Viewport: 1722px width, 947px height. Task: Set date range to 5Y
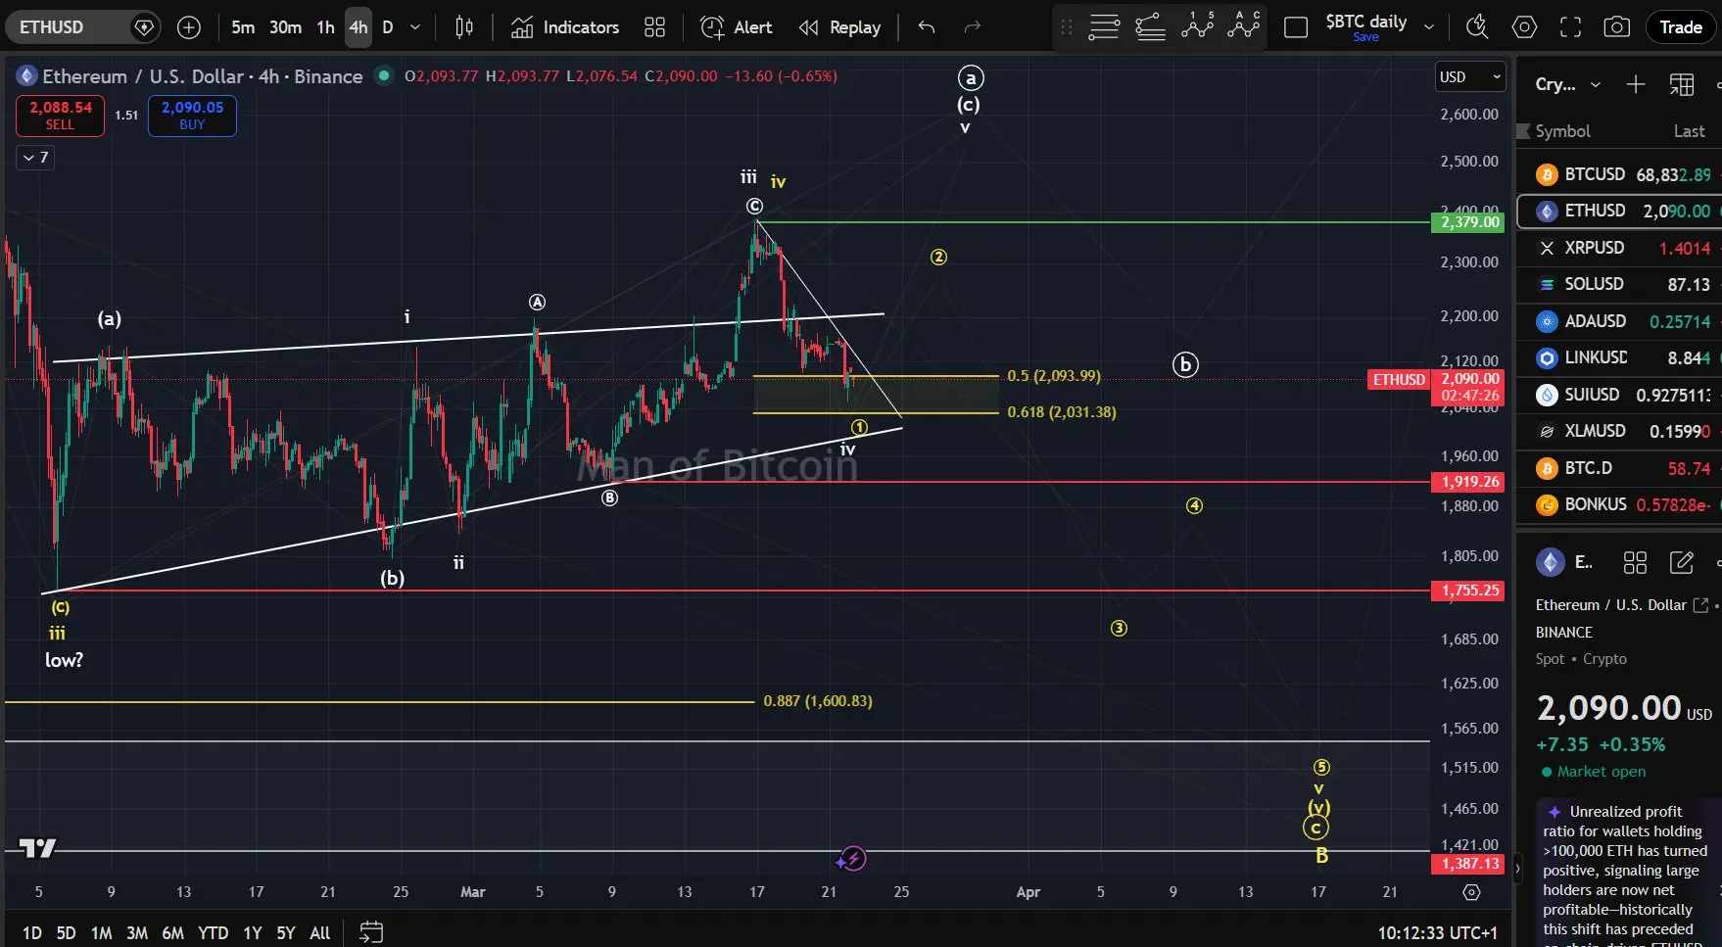pyautogui.click(x=286, y=932)
